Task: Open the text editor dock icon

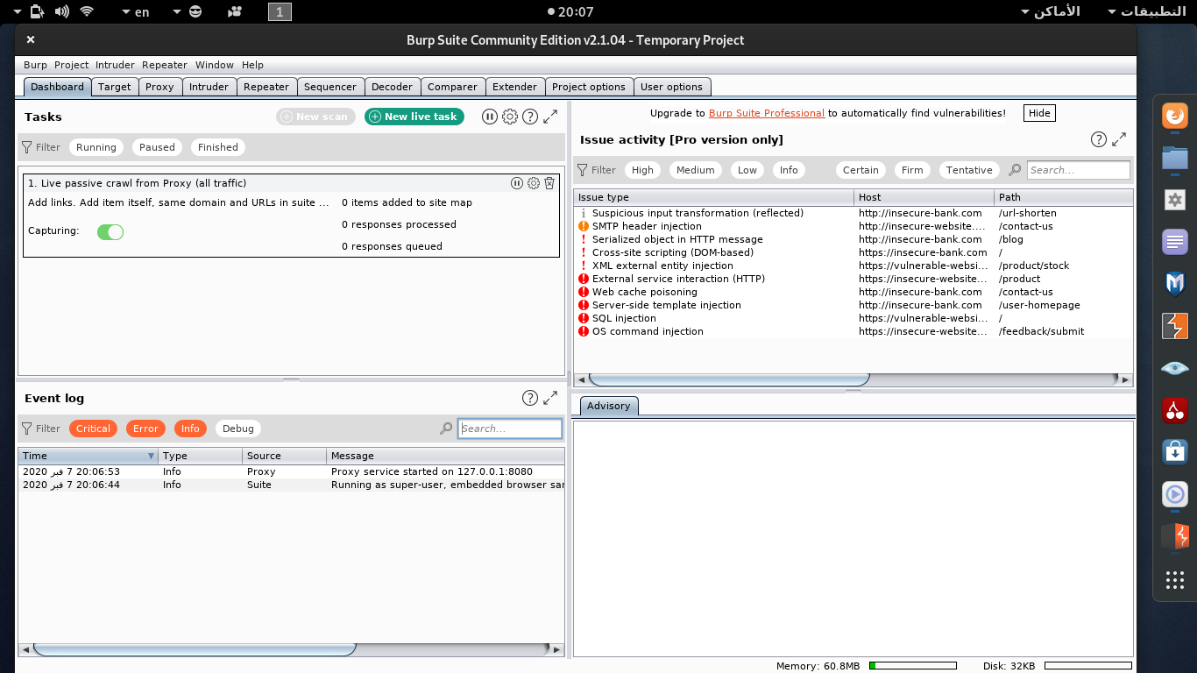Action: [1174, 242]
